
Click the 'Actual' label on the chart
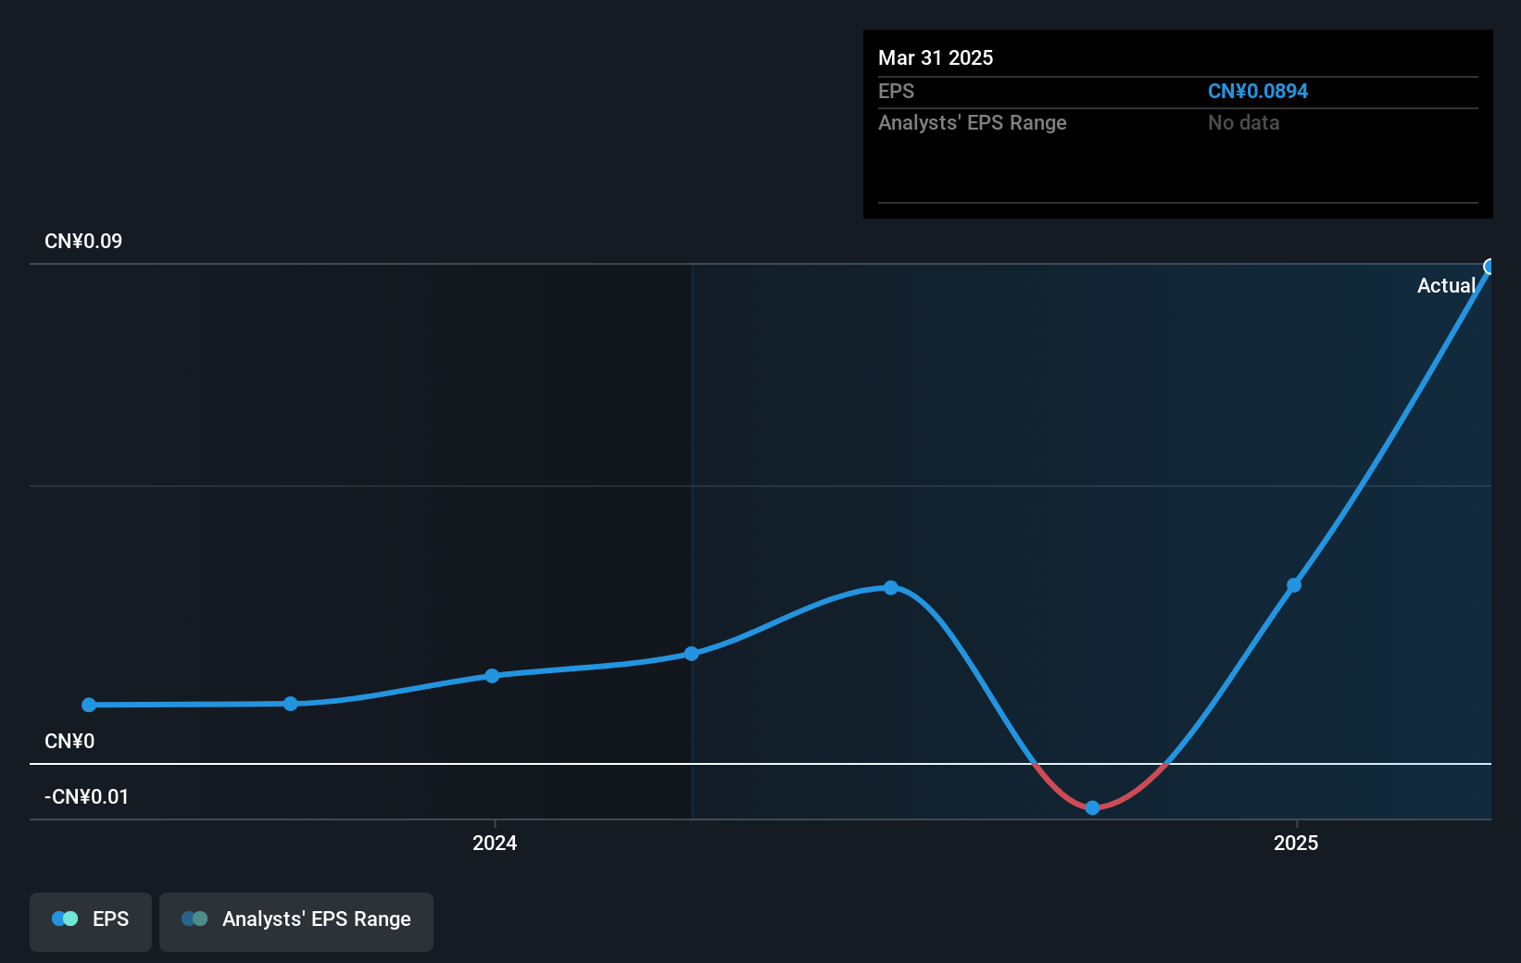pyautogui.click(x=1446, y=285)
